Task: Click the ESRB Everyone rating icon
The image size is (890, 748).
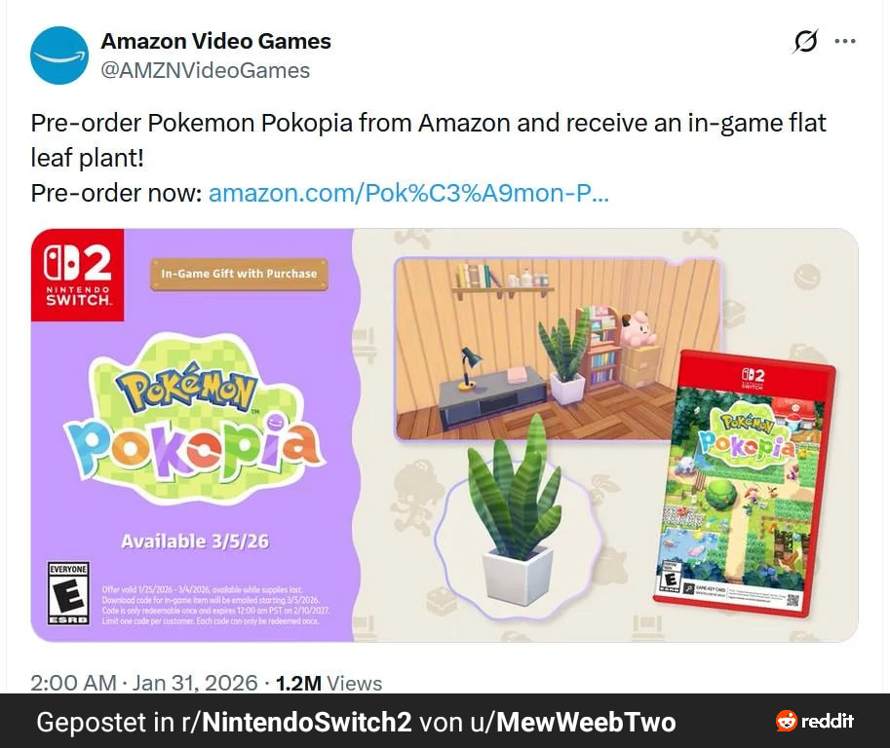Action: (68, 593)
